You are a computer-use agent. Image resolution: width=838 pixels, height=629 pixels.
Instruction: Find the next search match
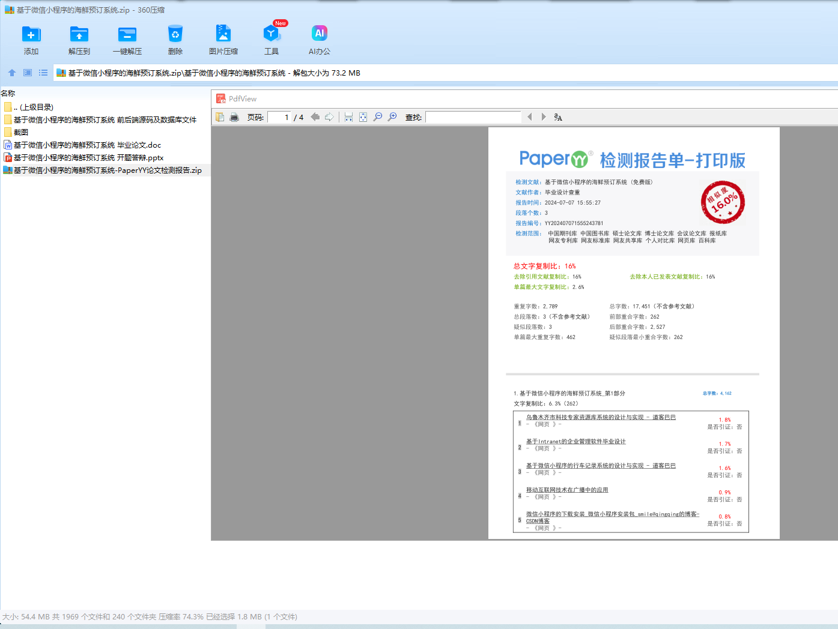[544, 117]
